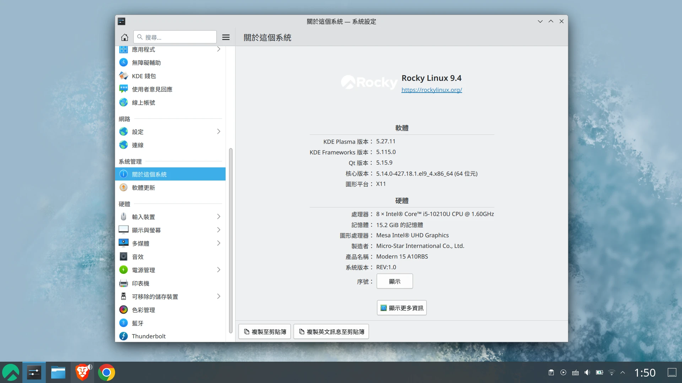Select 軟體更新 in the sidebar
Image resolution: width=682 pixels, height=383 pixels.
click(143, 188)
